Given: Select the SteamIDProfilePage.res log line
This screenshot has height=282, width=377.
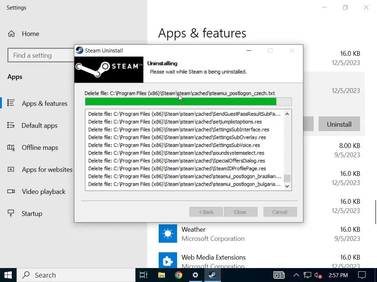Looking at the screenshot, I should point(177,168).
